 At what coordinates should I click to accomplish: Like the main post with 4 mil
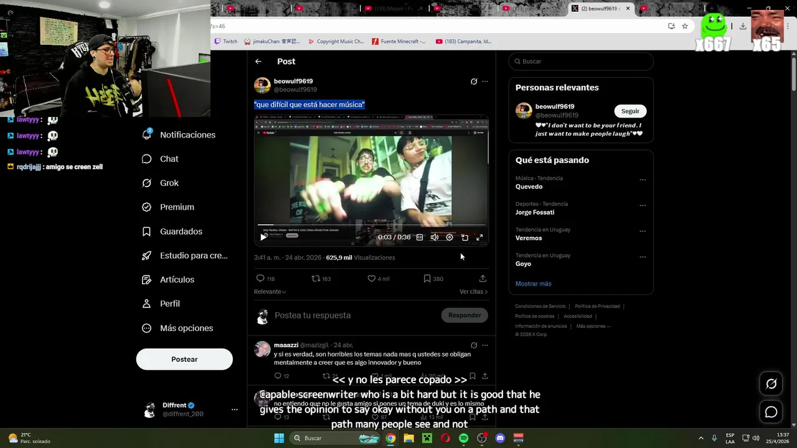(378, 279)
